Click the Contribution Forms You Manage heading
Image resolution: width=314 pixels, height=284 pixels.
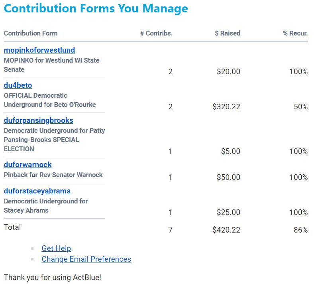click(96, 9)
